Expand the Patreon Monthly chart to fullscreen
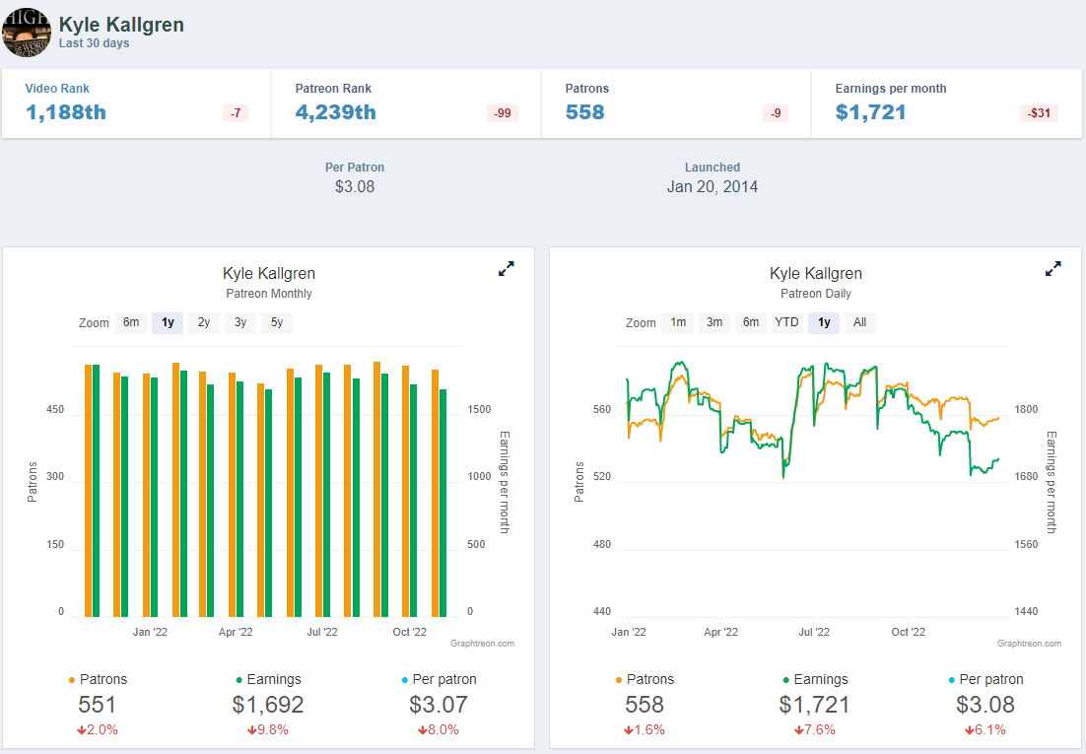The height and width of the screenshot is (754, 1086). [507, 269]
